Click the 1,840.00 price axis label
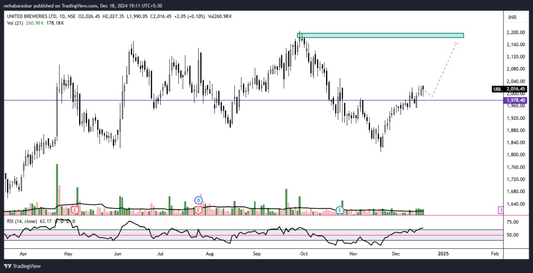Image resolution: width=533 pixels, height=273 pixels. 516,142
